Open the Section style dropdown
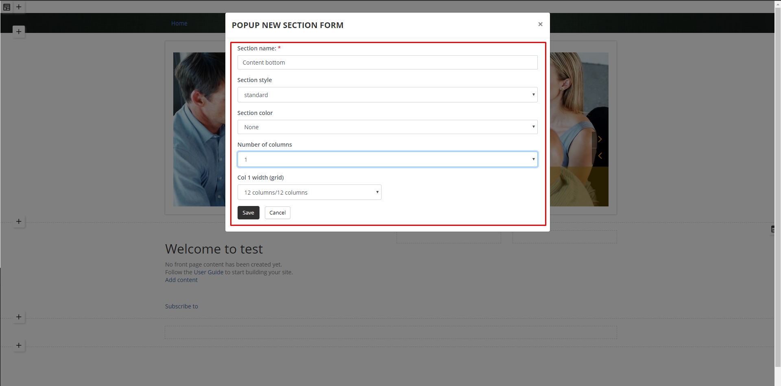The width and height of the screenshot is (781, 386). point(387,95)
